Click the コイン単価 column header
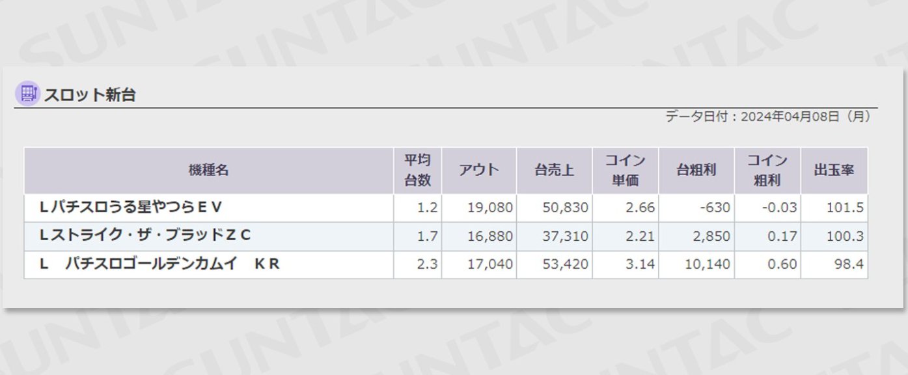 pos(626,171)
